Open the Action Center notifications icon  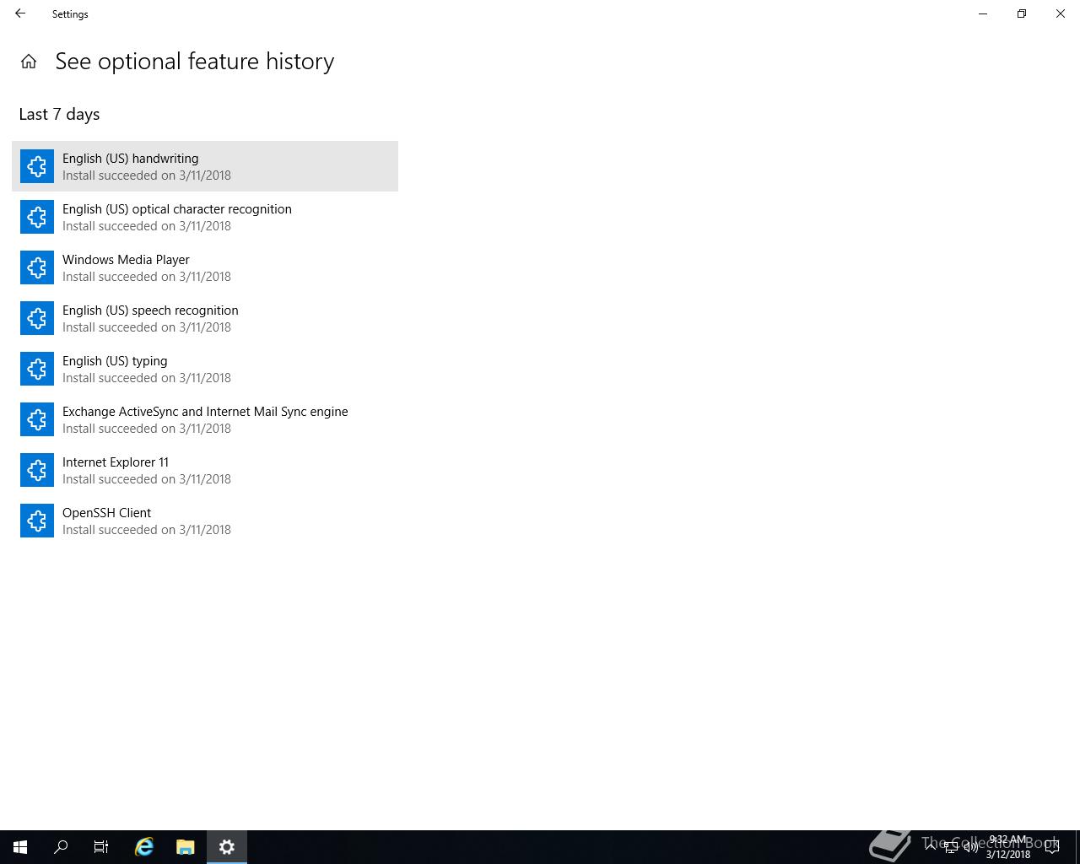(1052, 847)
